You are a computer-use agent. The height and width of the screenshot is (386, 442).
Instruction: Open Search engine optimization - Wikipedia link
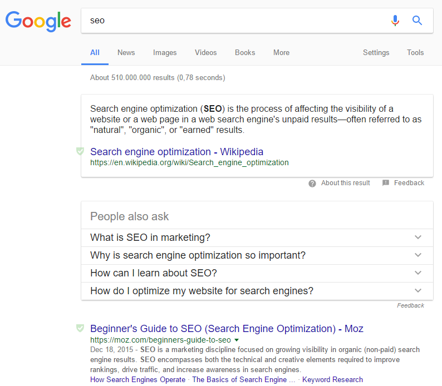176,152
